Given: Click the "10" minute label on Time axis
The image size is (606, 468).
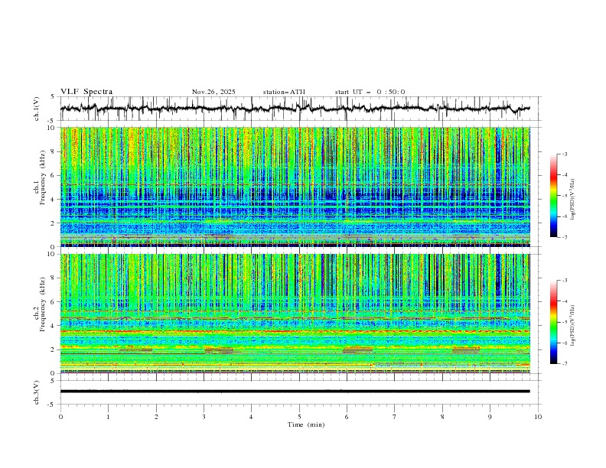Looking at the screenshot, I should tap(538, 417).
